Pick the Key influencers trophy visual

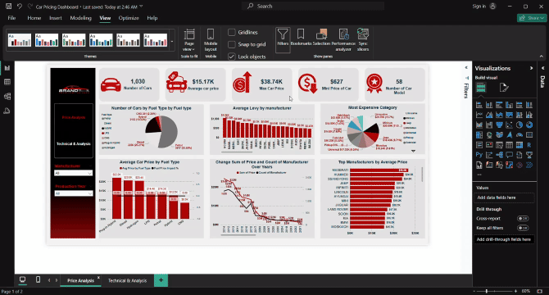[x=529, y=155]
